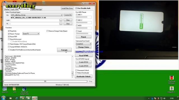Click Install Filter Driver button

tap(67, 8)
